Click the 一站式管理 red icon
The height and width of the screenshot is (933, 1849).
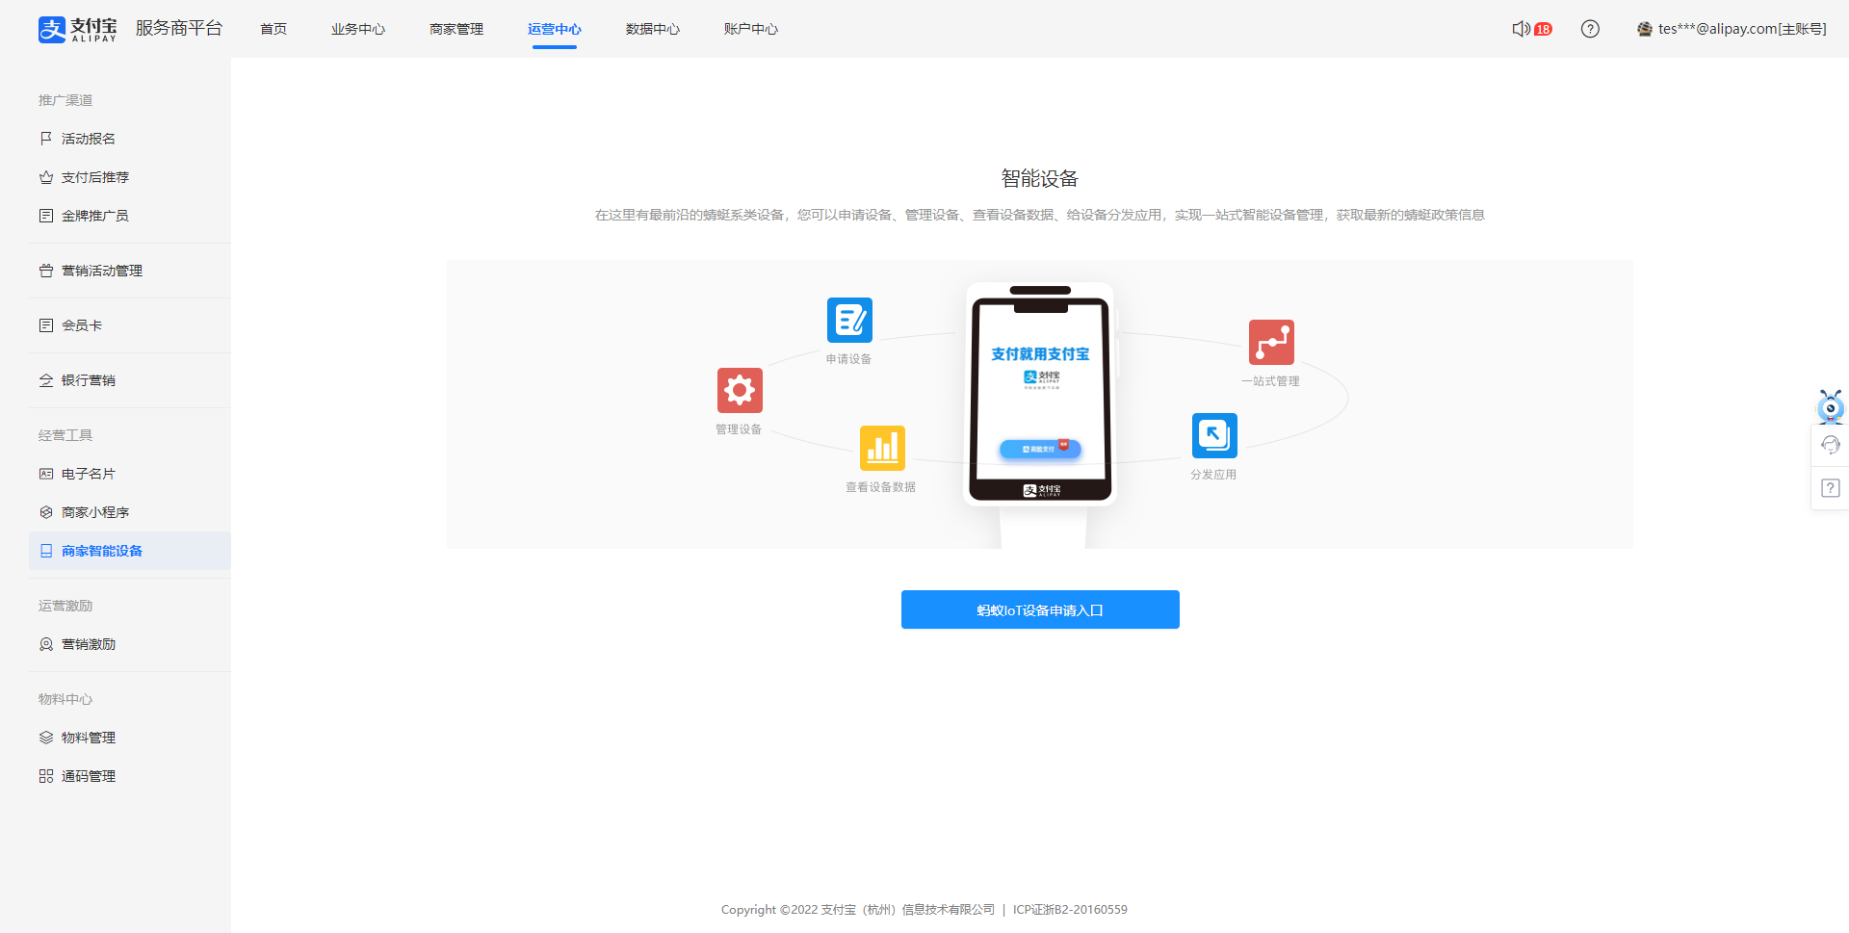tap(1271, 342)
